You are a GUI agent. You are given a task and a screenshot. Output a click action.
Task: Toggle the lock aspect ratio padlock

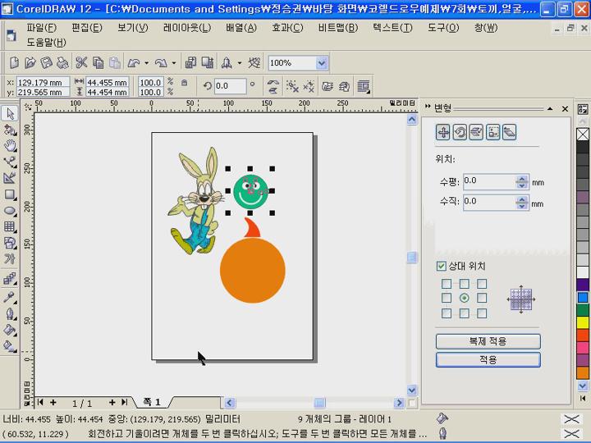(184, 83)
